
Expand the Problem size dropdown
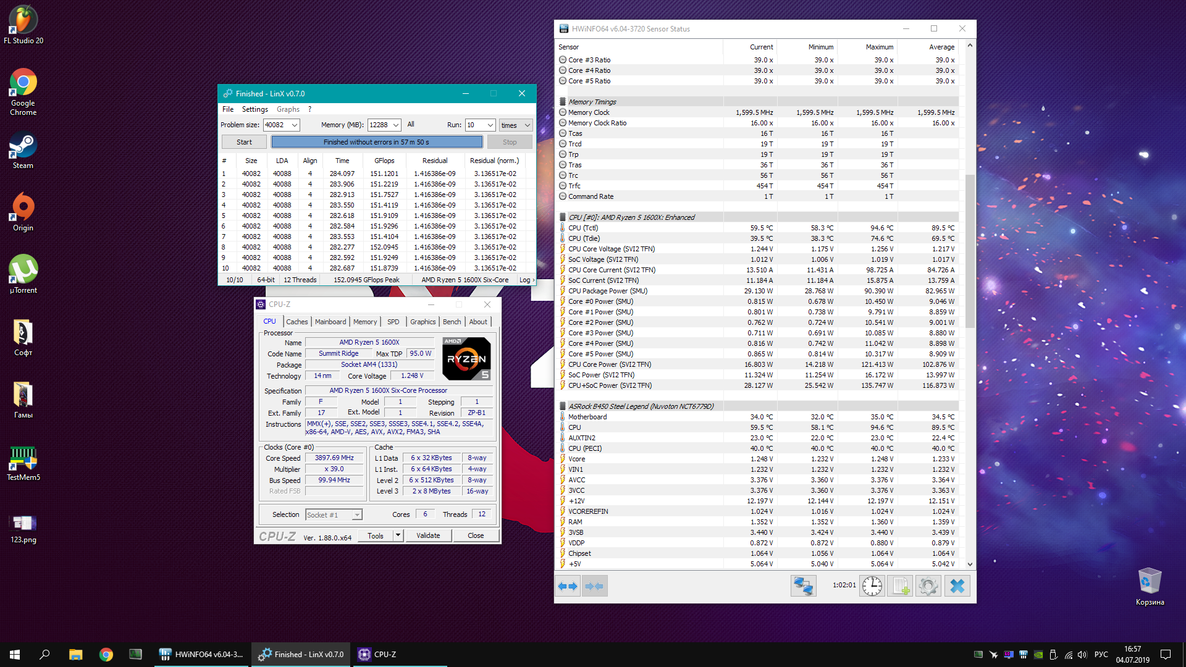tap(295, 125)
